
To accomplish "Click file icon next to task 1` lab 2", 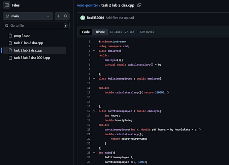I will pyautogui.click(x=10, y=43).
